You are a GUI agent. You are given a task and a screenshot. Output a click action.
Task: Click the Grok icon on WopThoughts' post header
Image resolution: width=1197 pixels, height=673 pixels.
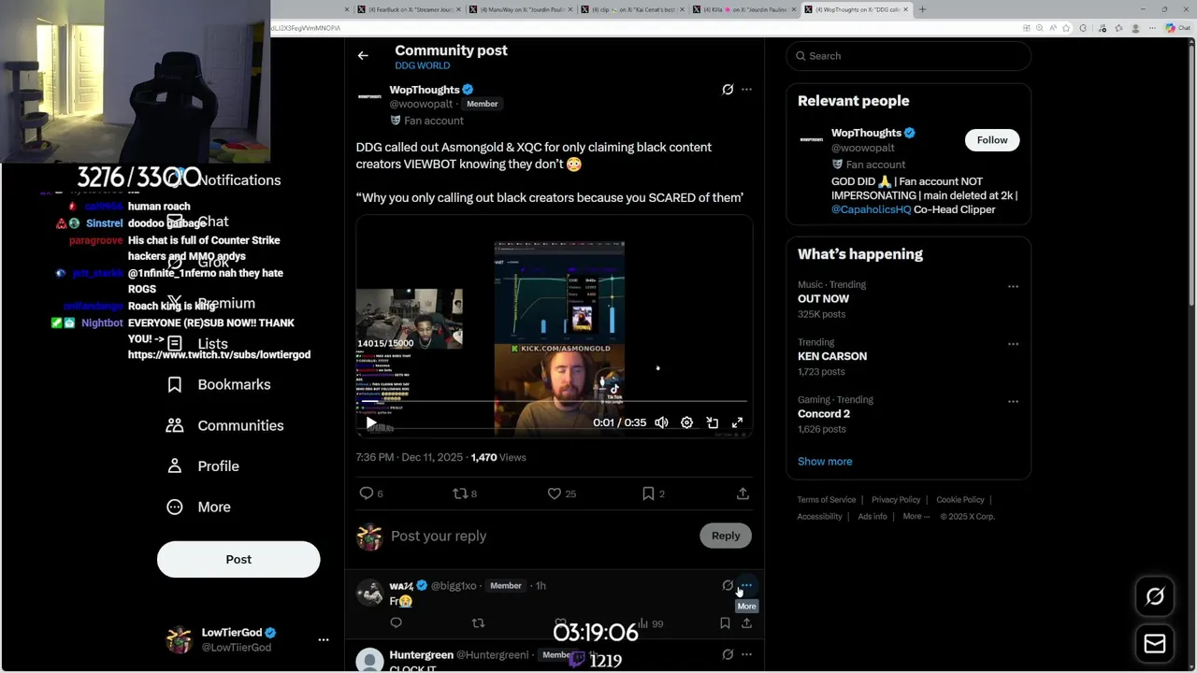728,90
